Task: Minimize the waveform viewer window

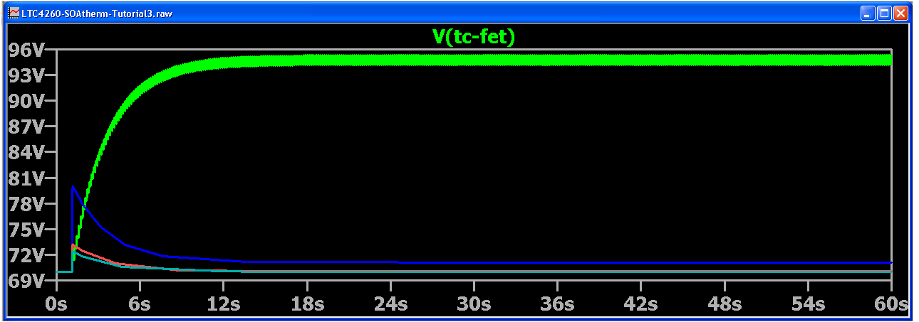Action: coord(867,14)
